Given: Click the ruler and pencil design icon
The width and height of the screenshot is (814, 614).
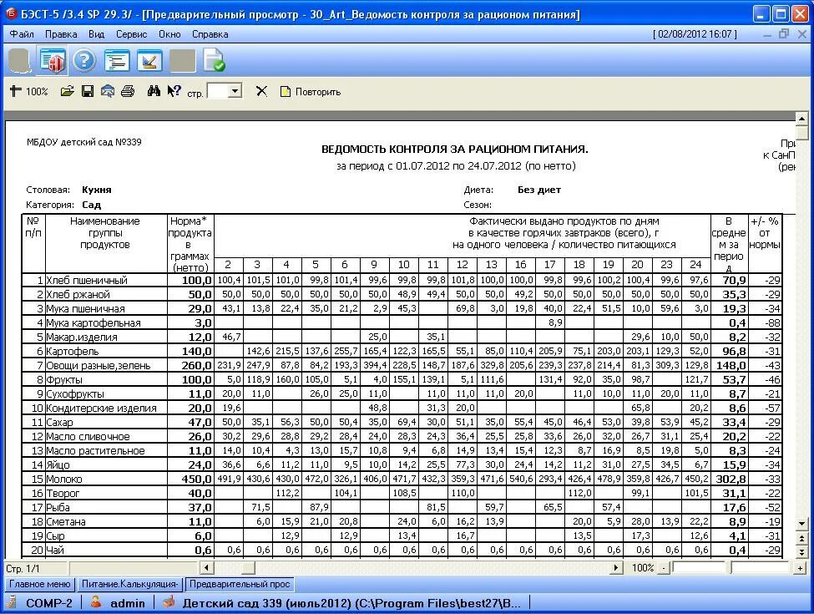Looking at the screenshot, I should tap(149, 61).
